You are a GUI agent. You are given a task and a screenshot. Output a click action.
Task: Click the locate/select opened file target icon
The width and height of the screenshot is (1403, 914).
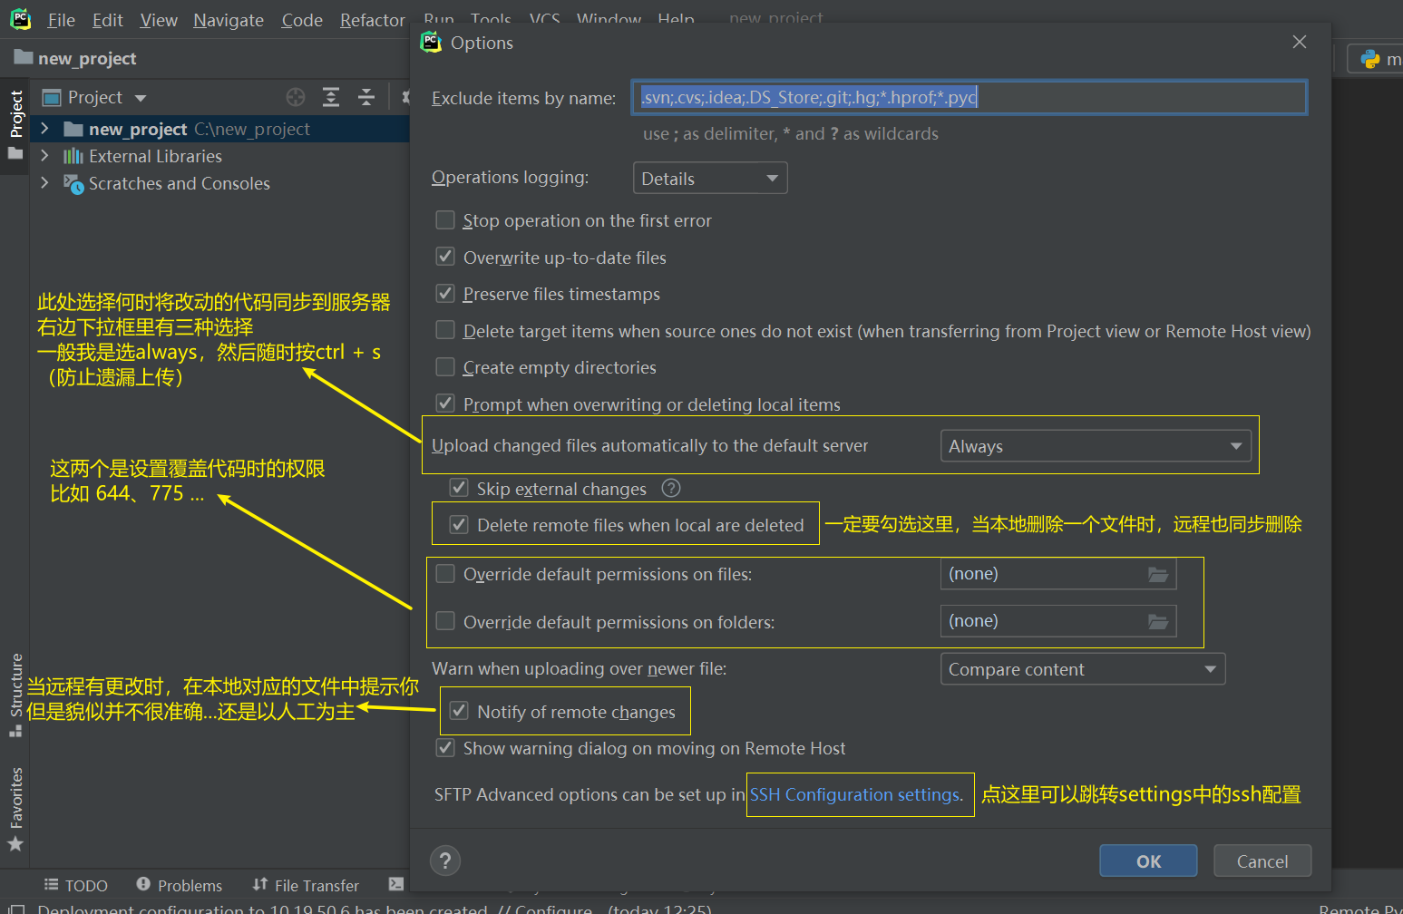point(296,97)
